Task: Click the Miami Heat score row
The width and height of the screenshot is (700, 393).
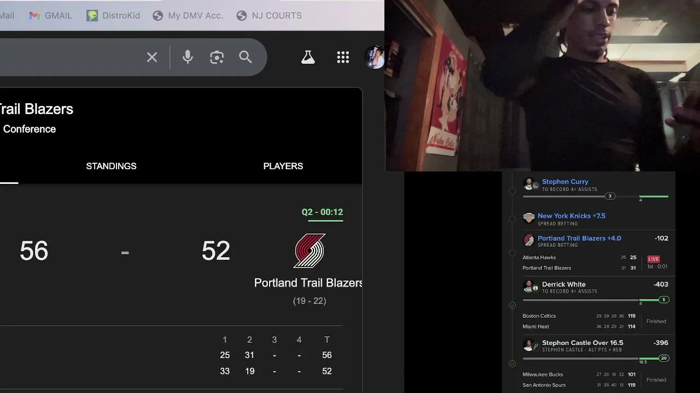Action: 580,326
